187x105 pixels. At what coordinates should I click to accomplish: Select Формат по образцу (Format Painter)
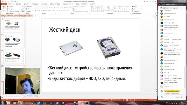click(x=13, y=11)
